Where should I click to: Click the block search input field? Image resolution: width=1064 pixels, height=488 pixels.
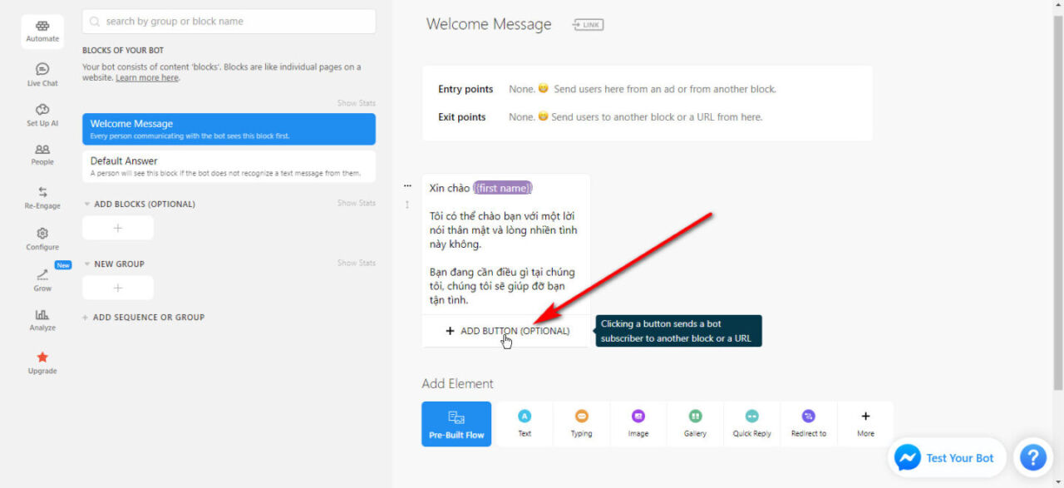point(229,22)
